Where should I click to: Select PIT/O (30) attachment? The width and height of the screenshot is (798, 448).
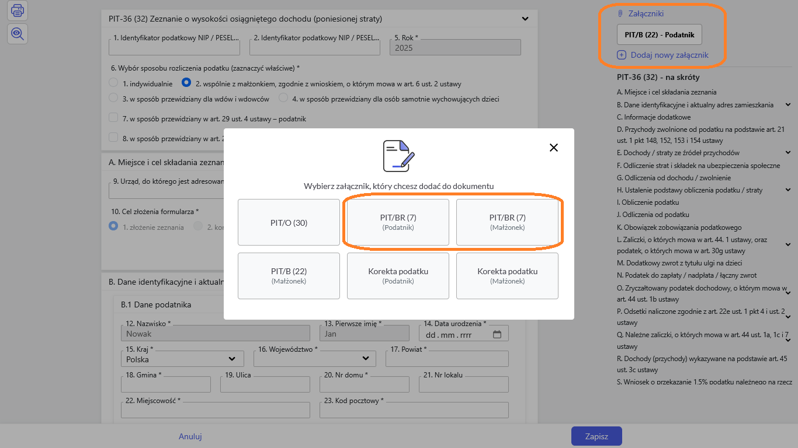click(289, 222)
